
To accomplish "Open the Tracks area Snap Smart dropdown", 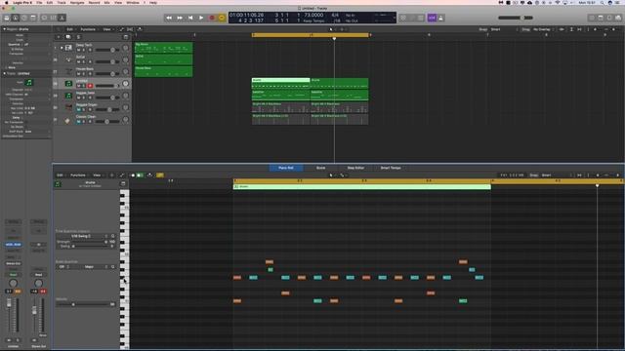I will (504, 29).
